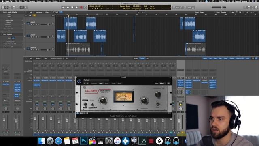Open the Browsers icon at top right
The width and height of the screenshot is (259, 146).
coord(256,7)
